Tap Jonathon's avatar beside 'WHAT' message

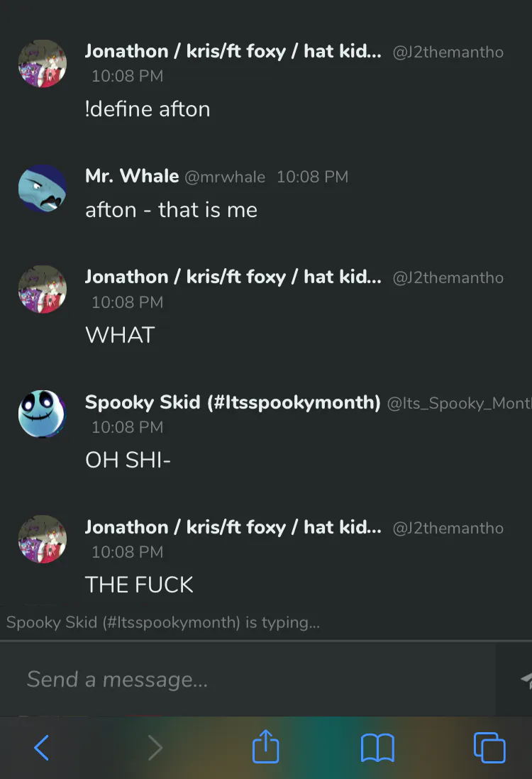(43, 289)
